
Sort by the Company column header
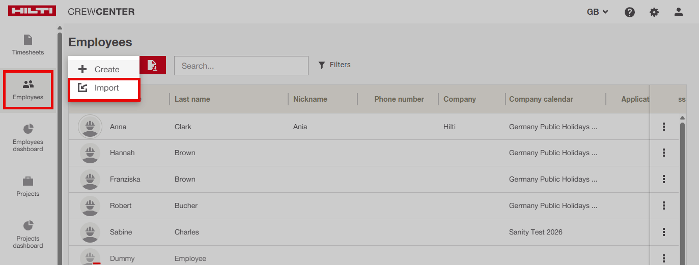coord(460,99)
